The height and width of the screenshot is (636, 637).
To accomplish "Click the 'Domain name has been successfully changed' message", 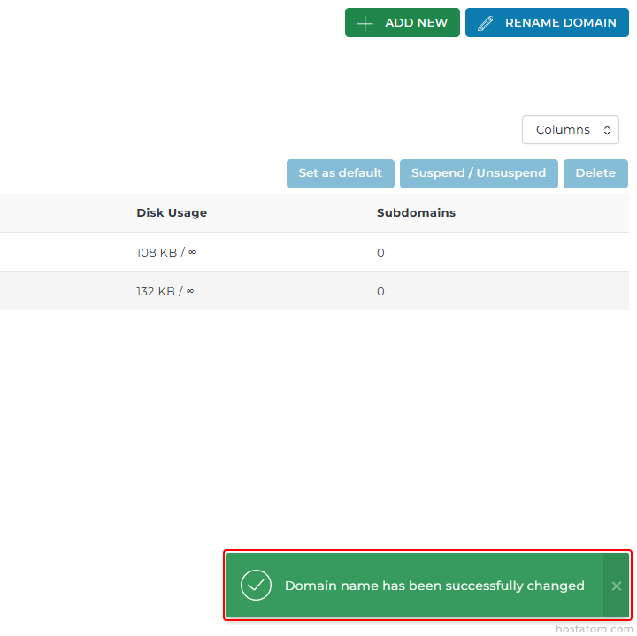I will click(x=434, y=586).
